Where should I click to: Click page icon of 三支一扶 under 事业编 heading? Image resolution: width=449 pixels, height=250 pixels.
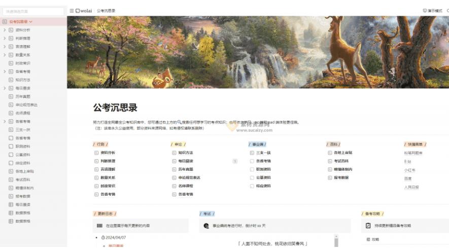point(252,153)
